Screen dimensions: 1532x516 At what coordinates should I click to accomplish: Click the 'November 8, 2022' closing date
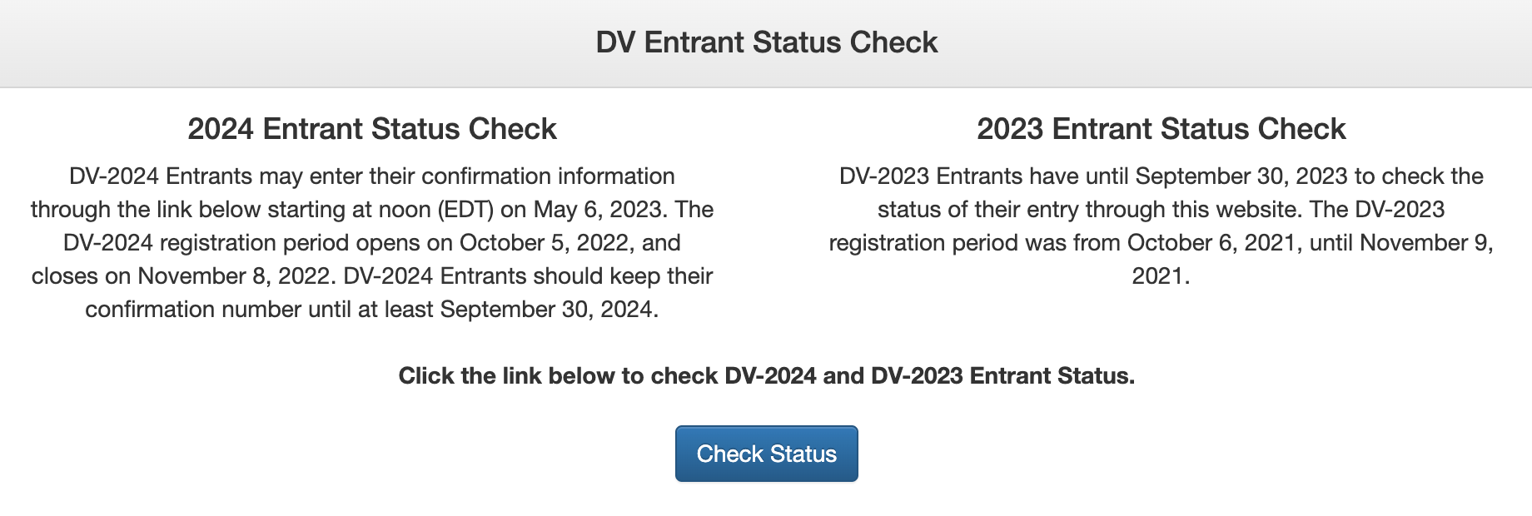[x=236, y=275]
